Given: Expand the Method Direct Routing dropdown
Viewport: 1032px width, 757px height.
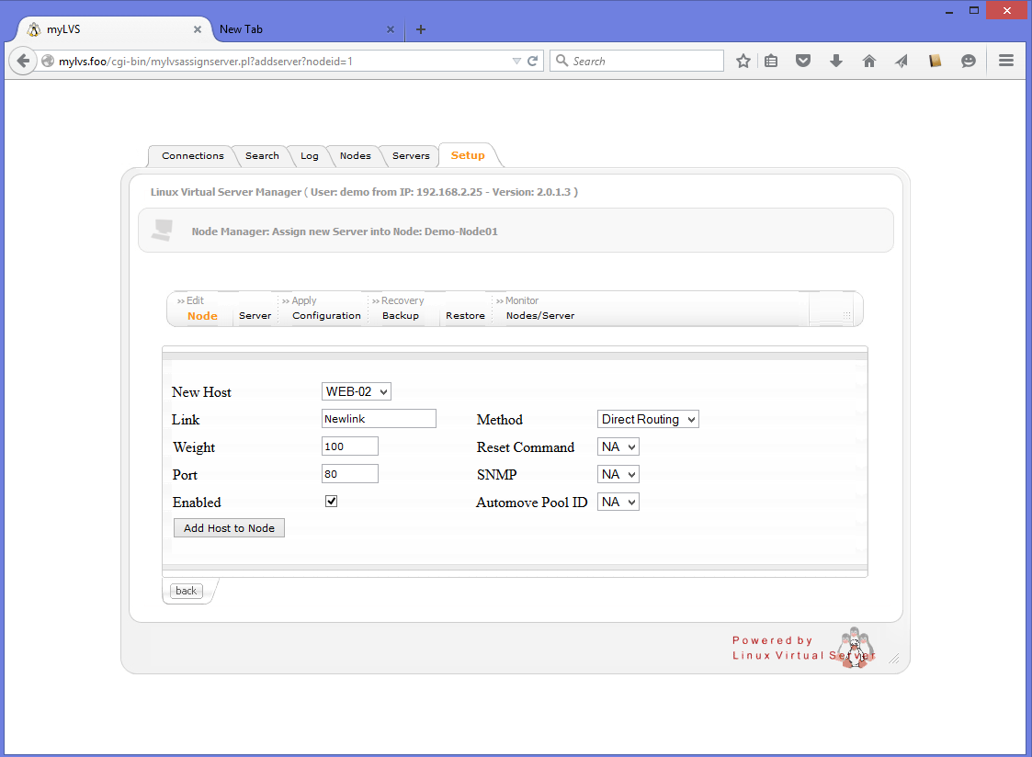Looking at the screenshot, I should pyautogui.click(x=648, y=419).
